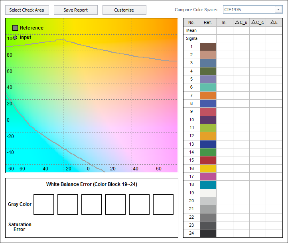Image resolution: width=288 pixels, height=243 pixels.
Task: Select the orange reference swatch in row 7
Action: (x=208, y=95)
